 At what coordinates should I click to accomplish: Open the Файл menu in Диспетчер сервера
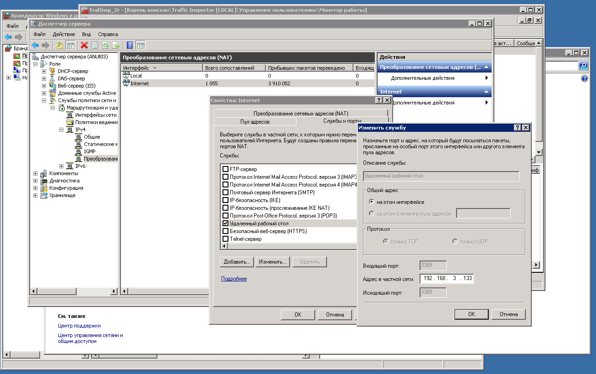tap(39, 34)
